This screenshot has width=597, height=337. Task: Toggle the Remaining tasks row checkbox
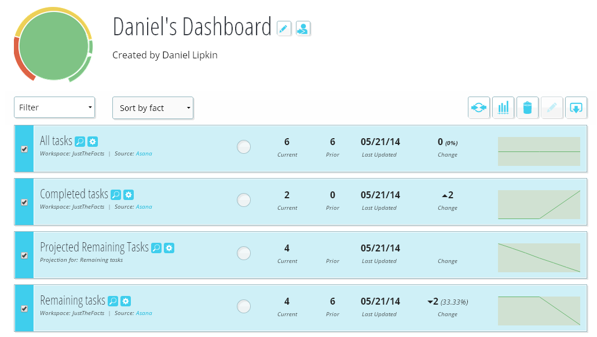coord(24,309)
